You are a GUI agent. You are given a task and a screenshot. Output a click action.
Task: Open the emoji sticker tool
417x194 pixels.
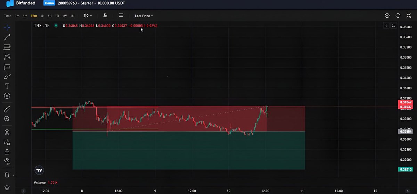7,96
